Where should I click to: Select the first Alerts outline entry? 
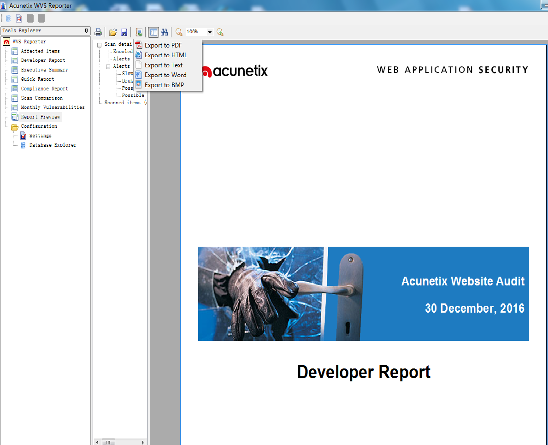coord(121,59)
